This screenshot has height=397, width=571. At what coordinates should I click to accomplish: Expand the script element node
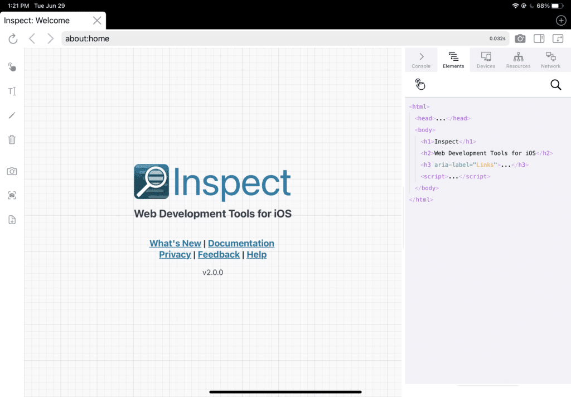tap(455, 177)
